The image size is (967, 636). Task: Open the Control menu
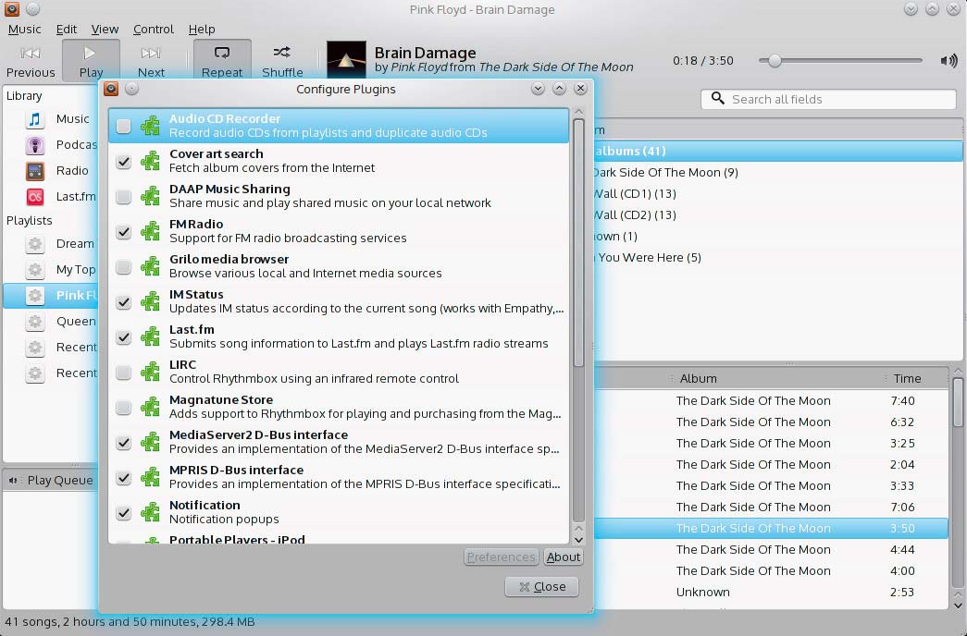(154, 29)
